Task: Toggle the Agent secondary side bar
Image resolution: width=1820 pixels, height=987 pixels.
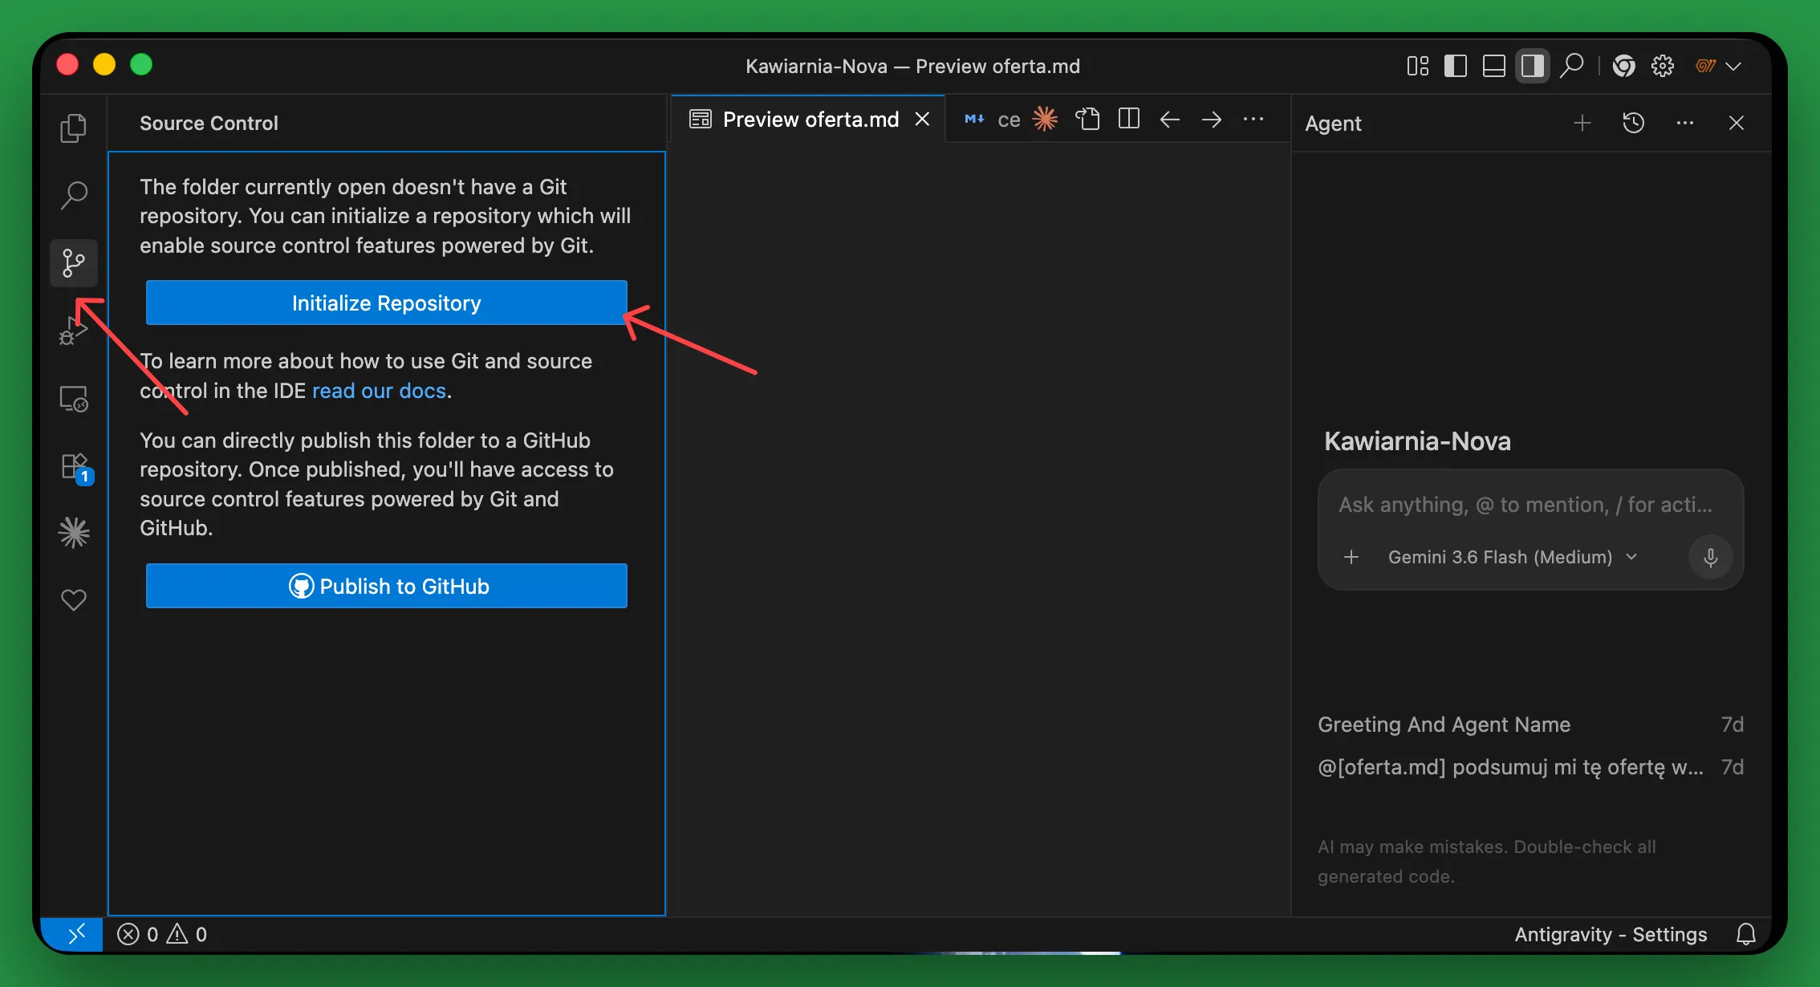Action: 1533,66
